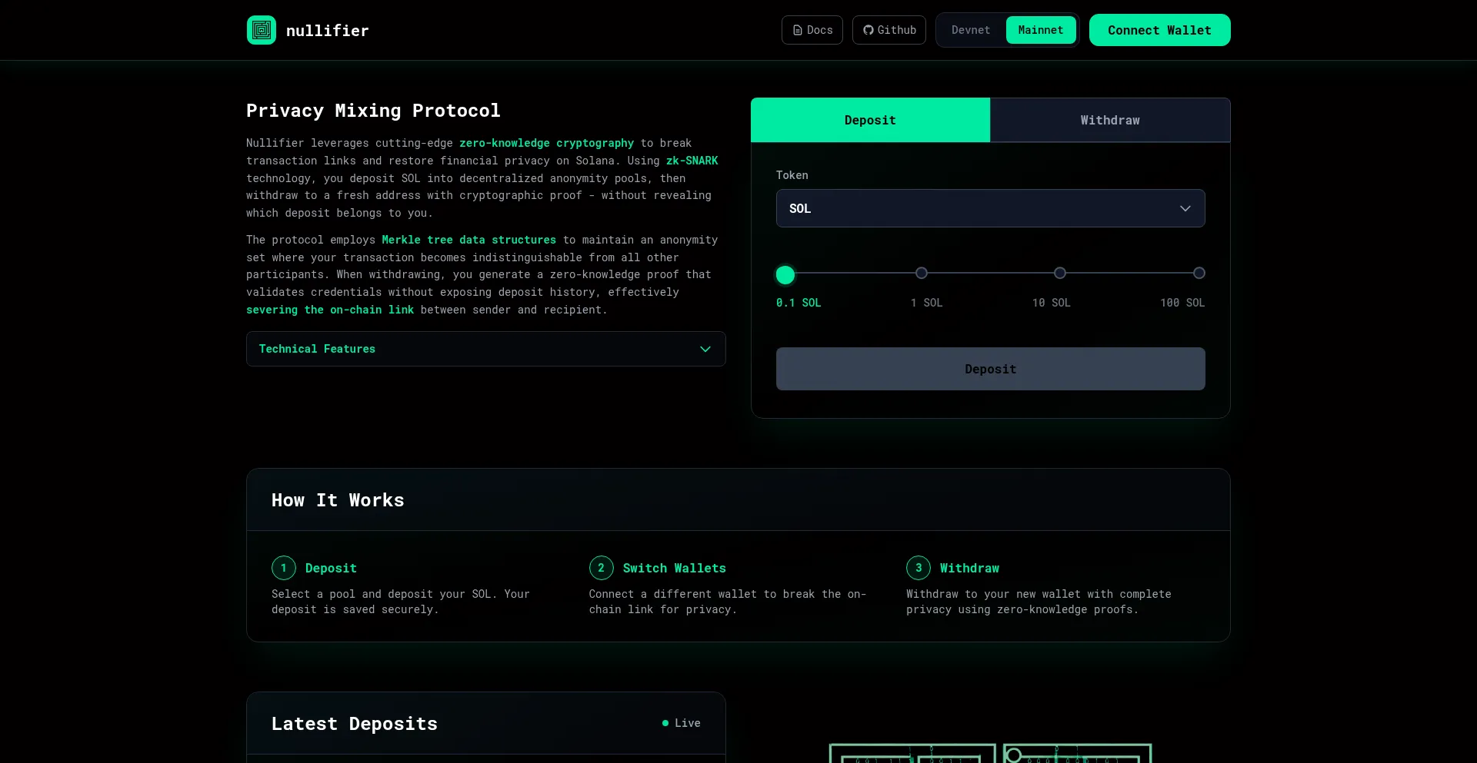
Task: Click the chevron in Token selector
Action: tap(1185, 208)
